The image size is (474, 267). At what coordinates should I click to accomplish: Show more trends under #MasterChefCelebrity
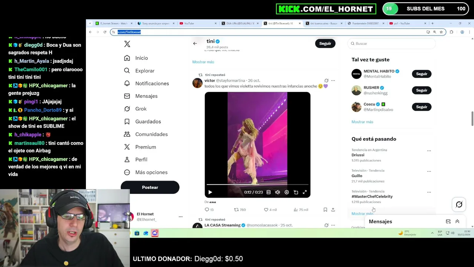coord(362,214)
